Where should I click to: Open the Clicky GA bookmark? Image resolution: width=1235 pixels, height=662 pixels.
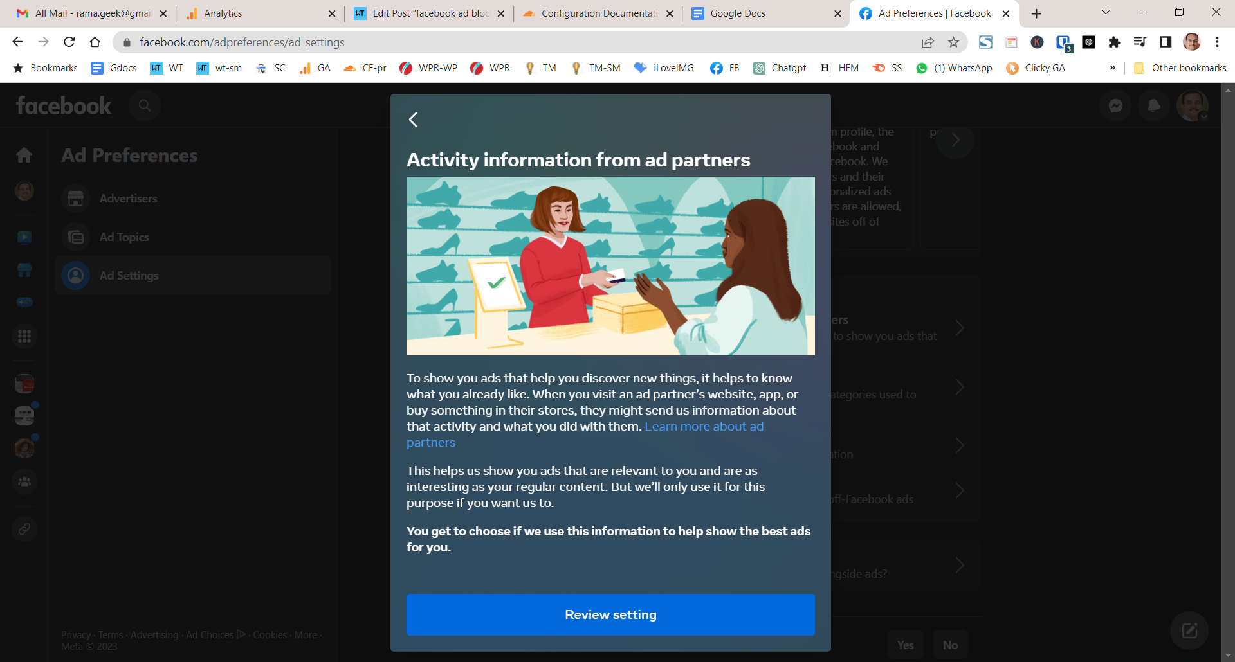click(1036, 68)
